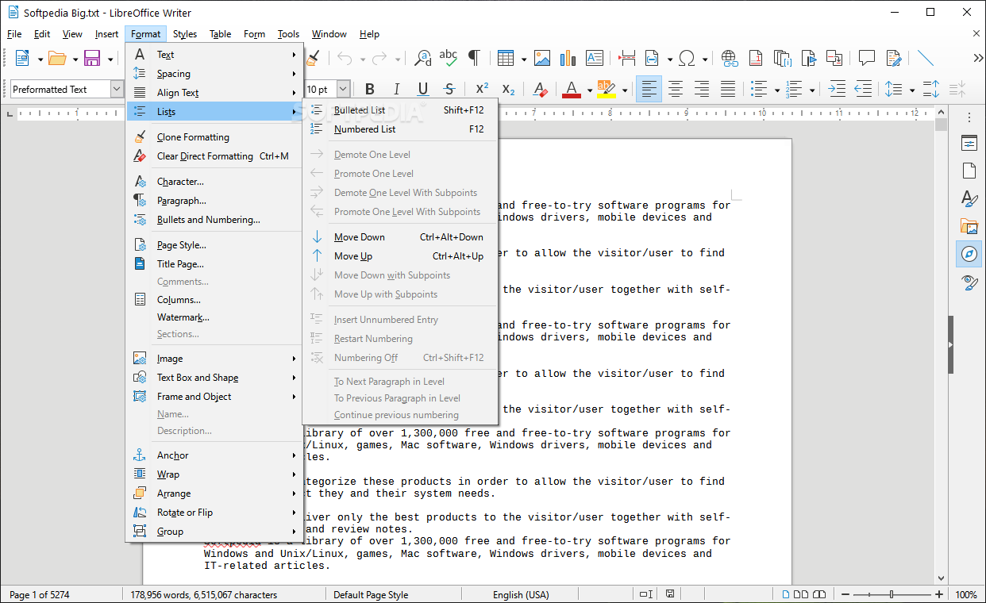Toggle Bold formatting

pos(369,90)
